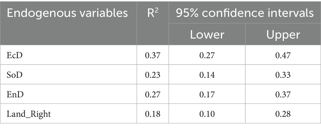Select the Land_Right row label
Screen dimensions: 321x129
pyautogui.click(x=28, y=114)
